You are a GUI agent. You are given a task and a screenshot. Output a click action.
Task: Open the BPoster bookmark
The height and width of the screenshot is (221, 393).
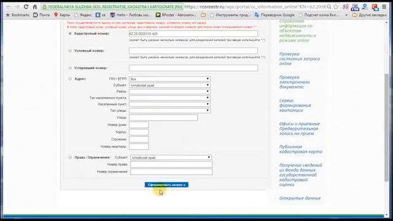coord(176,15)
